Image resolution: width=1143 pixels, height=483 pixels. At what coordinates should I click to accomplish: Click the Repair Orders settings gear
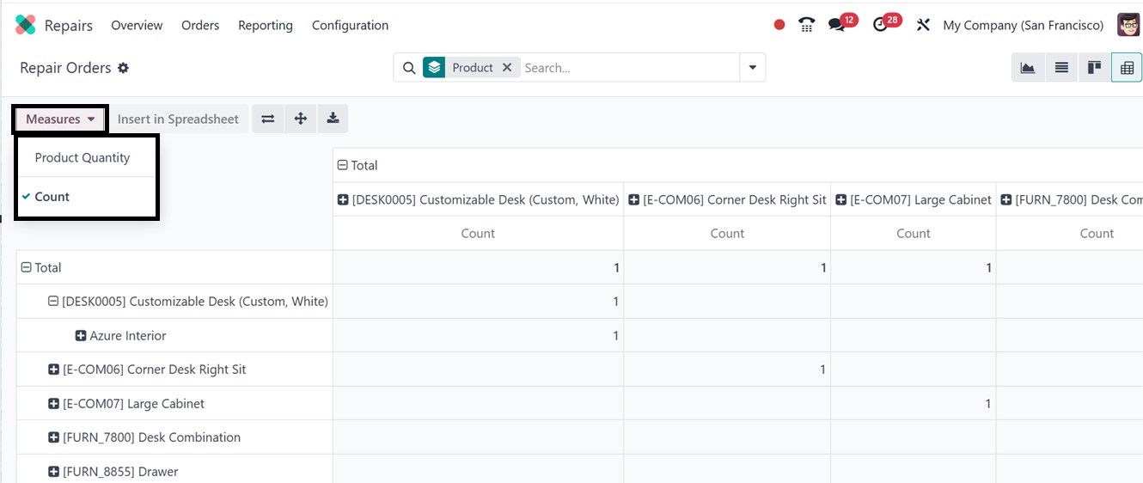pos(123,68)
